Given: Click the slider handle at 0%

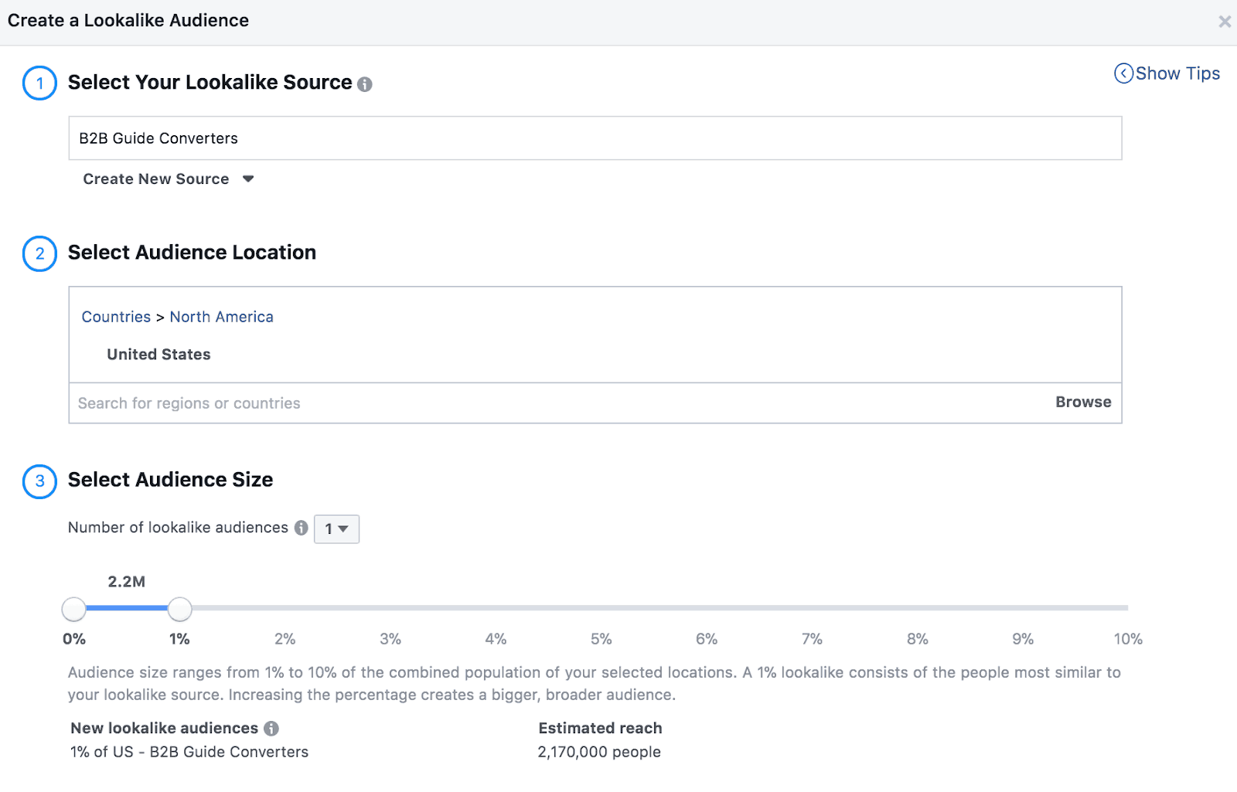Looking at the screenshot, I should [74, 609].
